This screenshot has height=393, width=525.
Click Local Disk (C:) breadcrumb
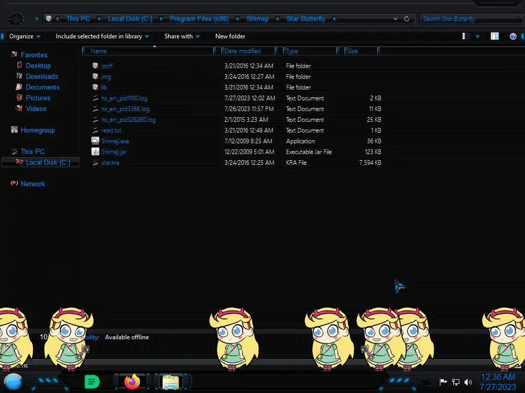130,19
